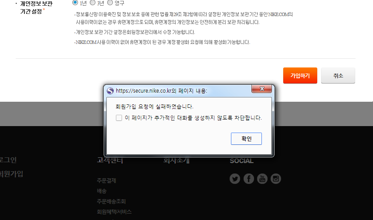This screenshot has width=373, height=220.
Task: Open Nike's Facebook page icon
Action: click(248, 179)
